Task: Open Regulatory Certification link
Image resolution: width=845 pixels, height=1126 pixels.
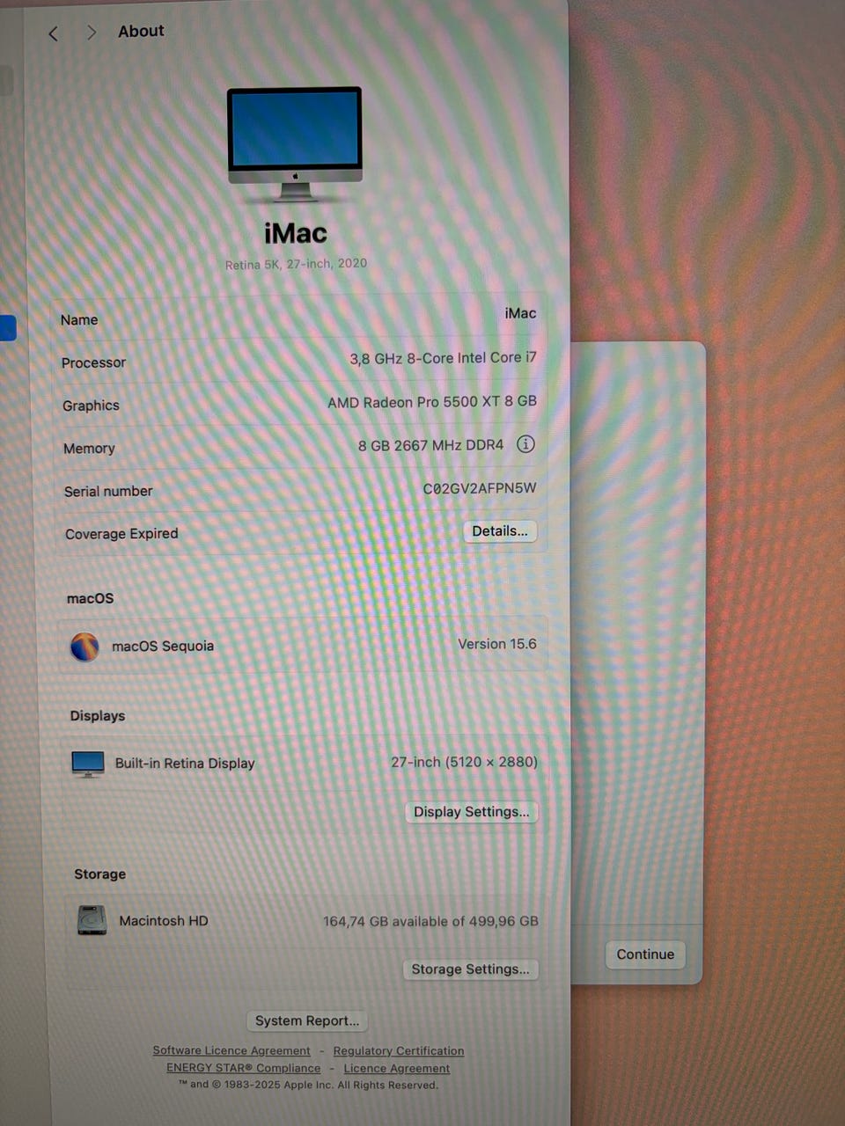Action: point(398,1050)
